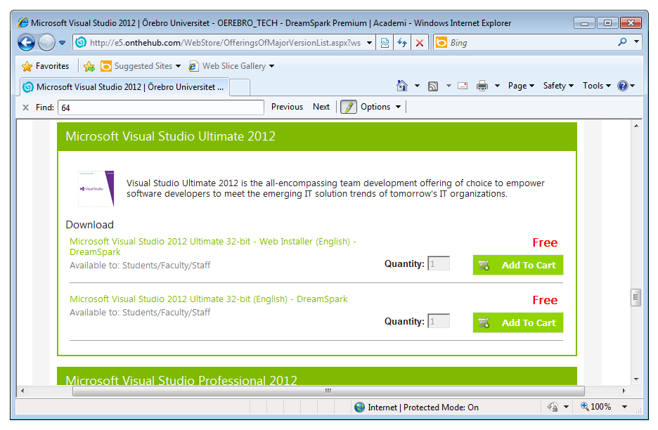Click the status bar privacy/security icon

(x=553, y=407)
